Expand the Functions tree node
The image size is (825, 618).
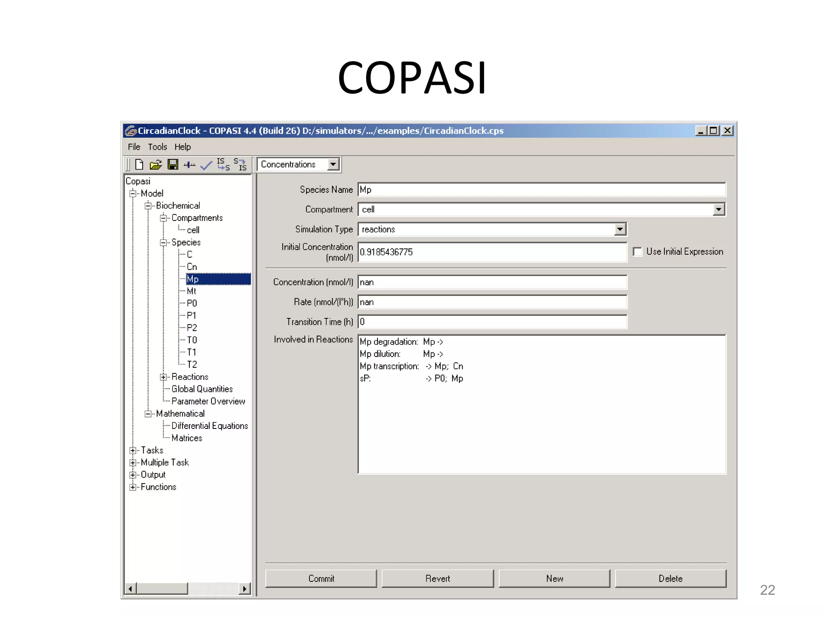click(133, 487)
